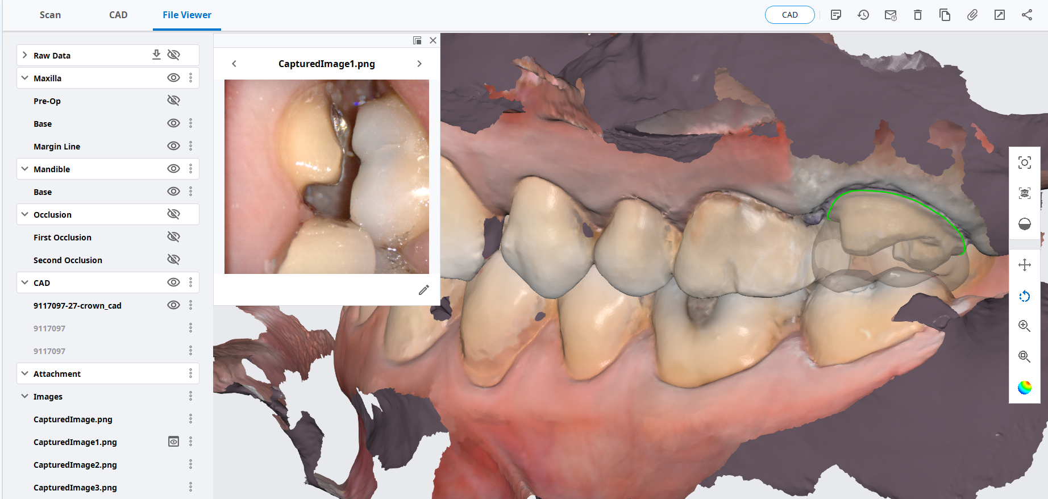Click the captured intraoral photo preview
The width and height of the screenshot is (1048, 499).
pyautogui.click(x=327, y=177)
